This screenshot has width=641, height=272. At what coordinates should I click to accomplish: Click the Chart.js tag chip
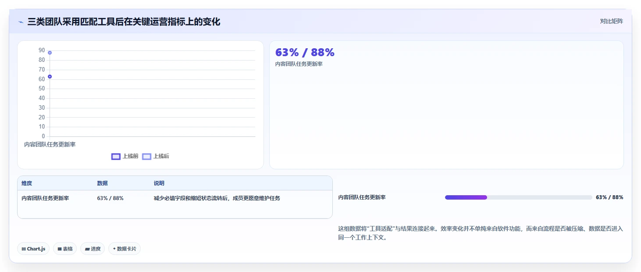point(34,249)
